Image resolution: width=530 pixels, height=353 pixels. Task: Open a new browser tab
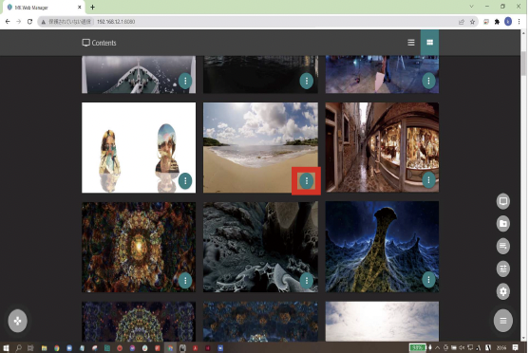(x=92, y=7)
